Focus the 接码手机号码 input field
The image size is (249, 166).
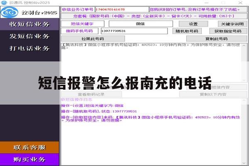click(134, 31)
